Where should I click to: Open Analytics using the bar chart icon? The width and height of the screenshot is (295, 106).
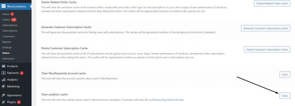3,80
